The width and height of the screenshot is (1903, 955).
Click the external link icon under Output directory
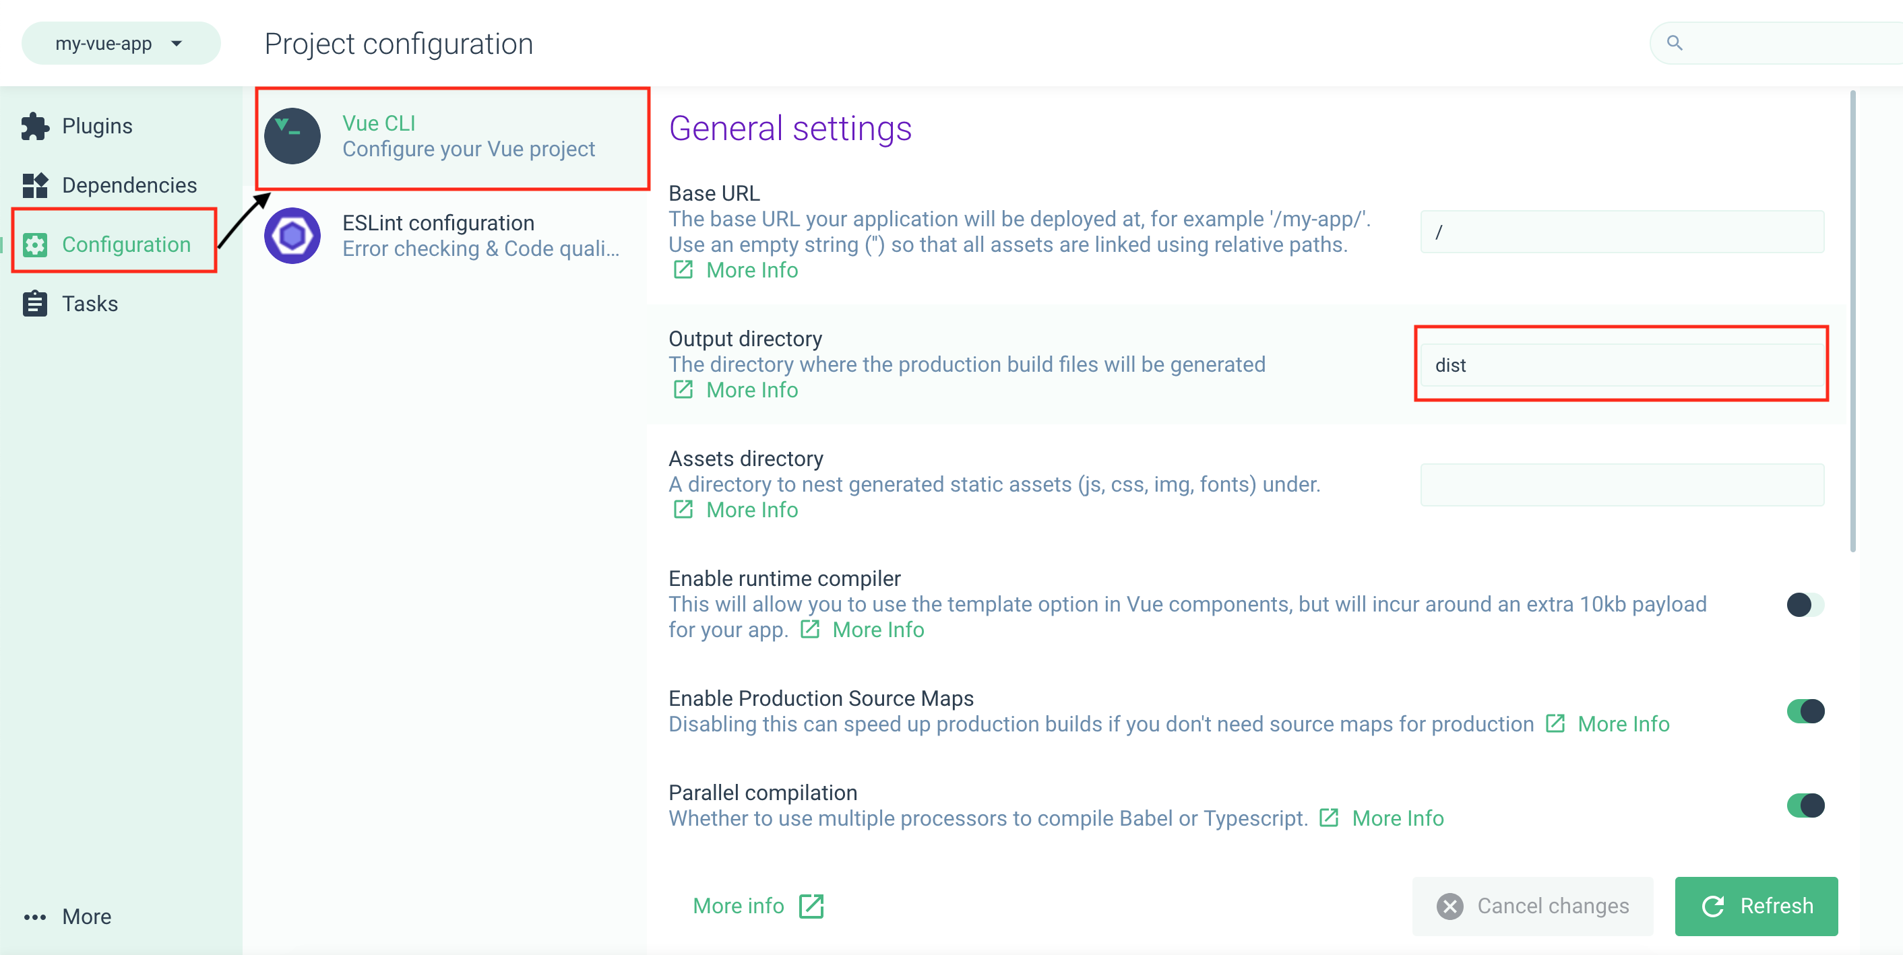[683, 389]
